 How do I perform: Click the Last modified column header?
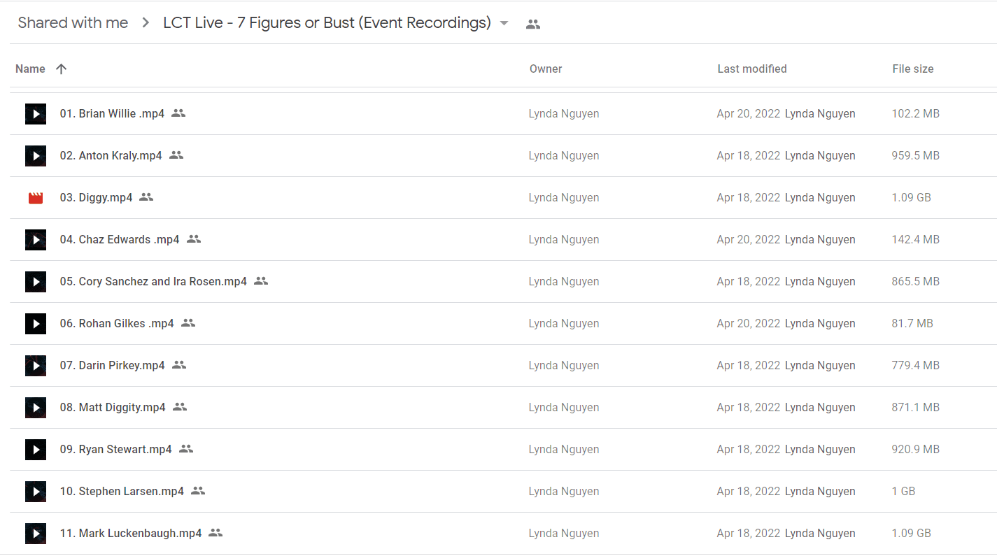tap(752, 69)
